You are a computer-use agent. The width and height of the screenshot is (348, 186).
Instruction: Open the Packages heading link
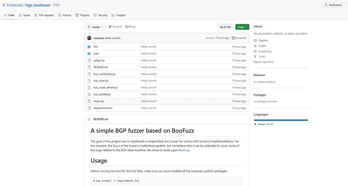point(260,95)
